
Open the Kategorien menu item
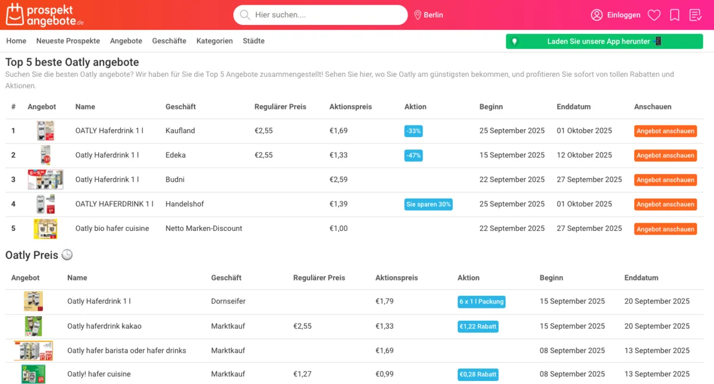[x=215, y=41]
